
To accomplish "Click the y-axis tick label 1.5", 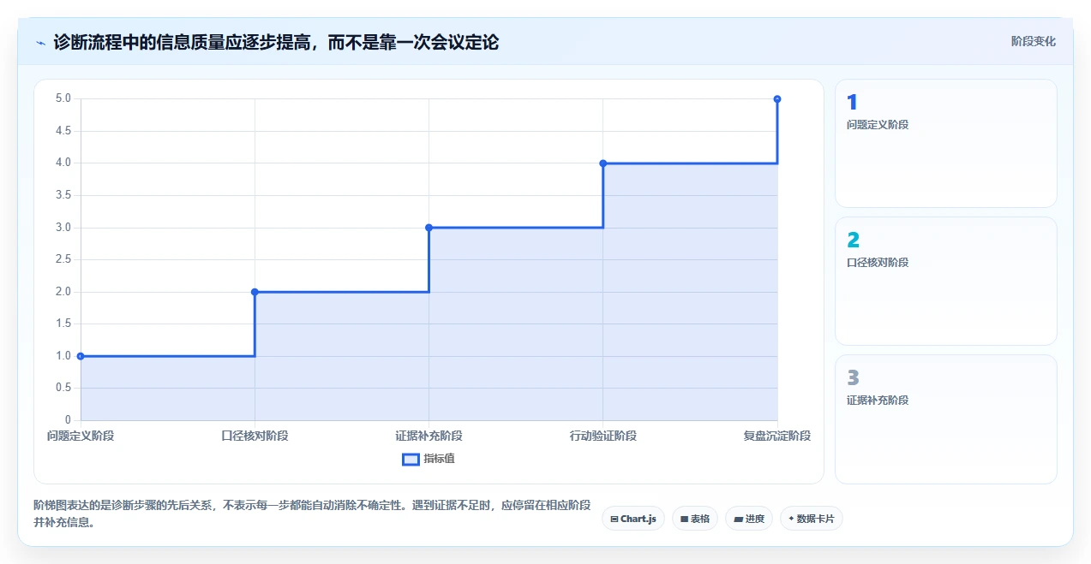I will point(63,324).
